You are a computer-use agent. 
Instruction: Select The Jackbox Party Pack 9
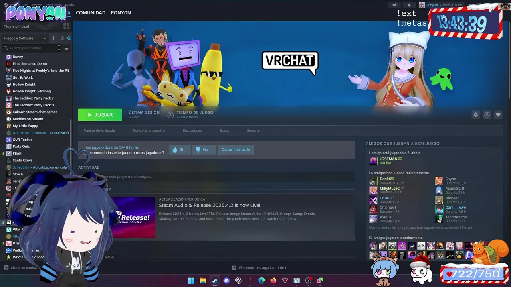(33, 105)
